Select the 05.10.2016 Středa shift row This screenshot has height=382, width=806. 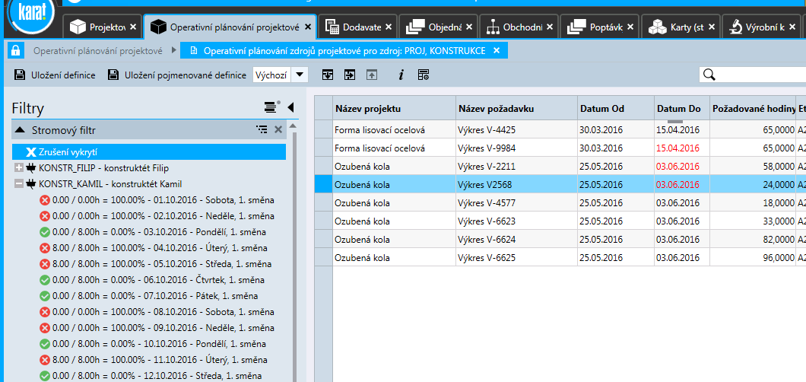point(156,264)
